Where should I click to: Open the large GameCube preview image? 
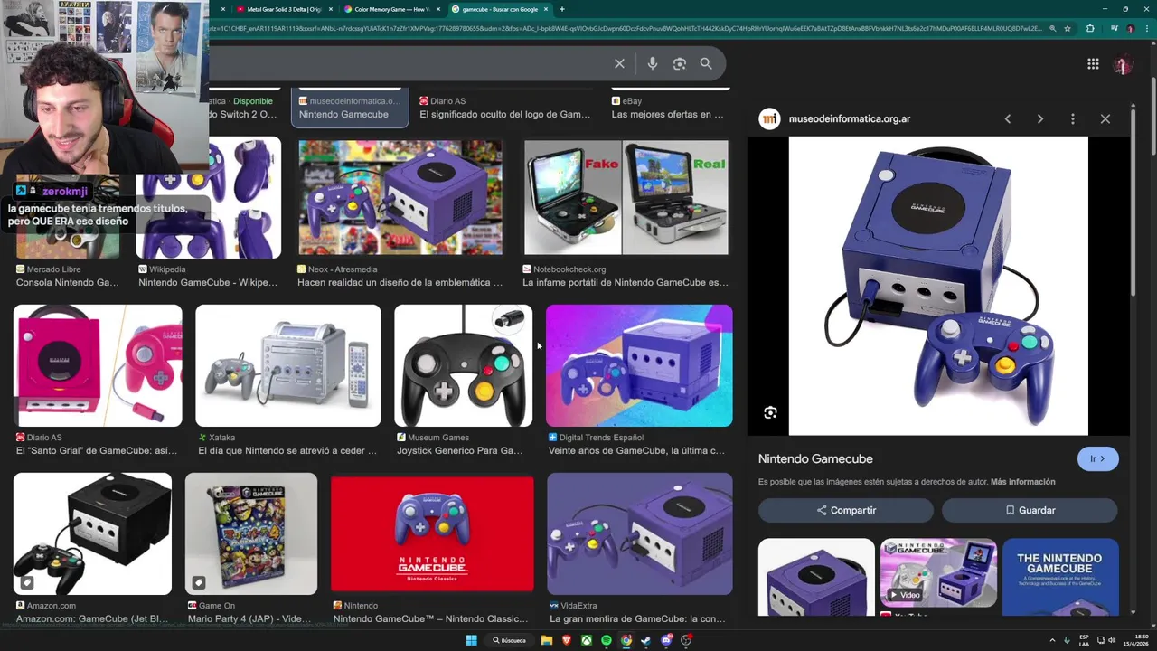click(x=938, y=286)
